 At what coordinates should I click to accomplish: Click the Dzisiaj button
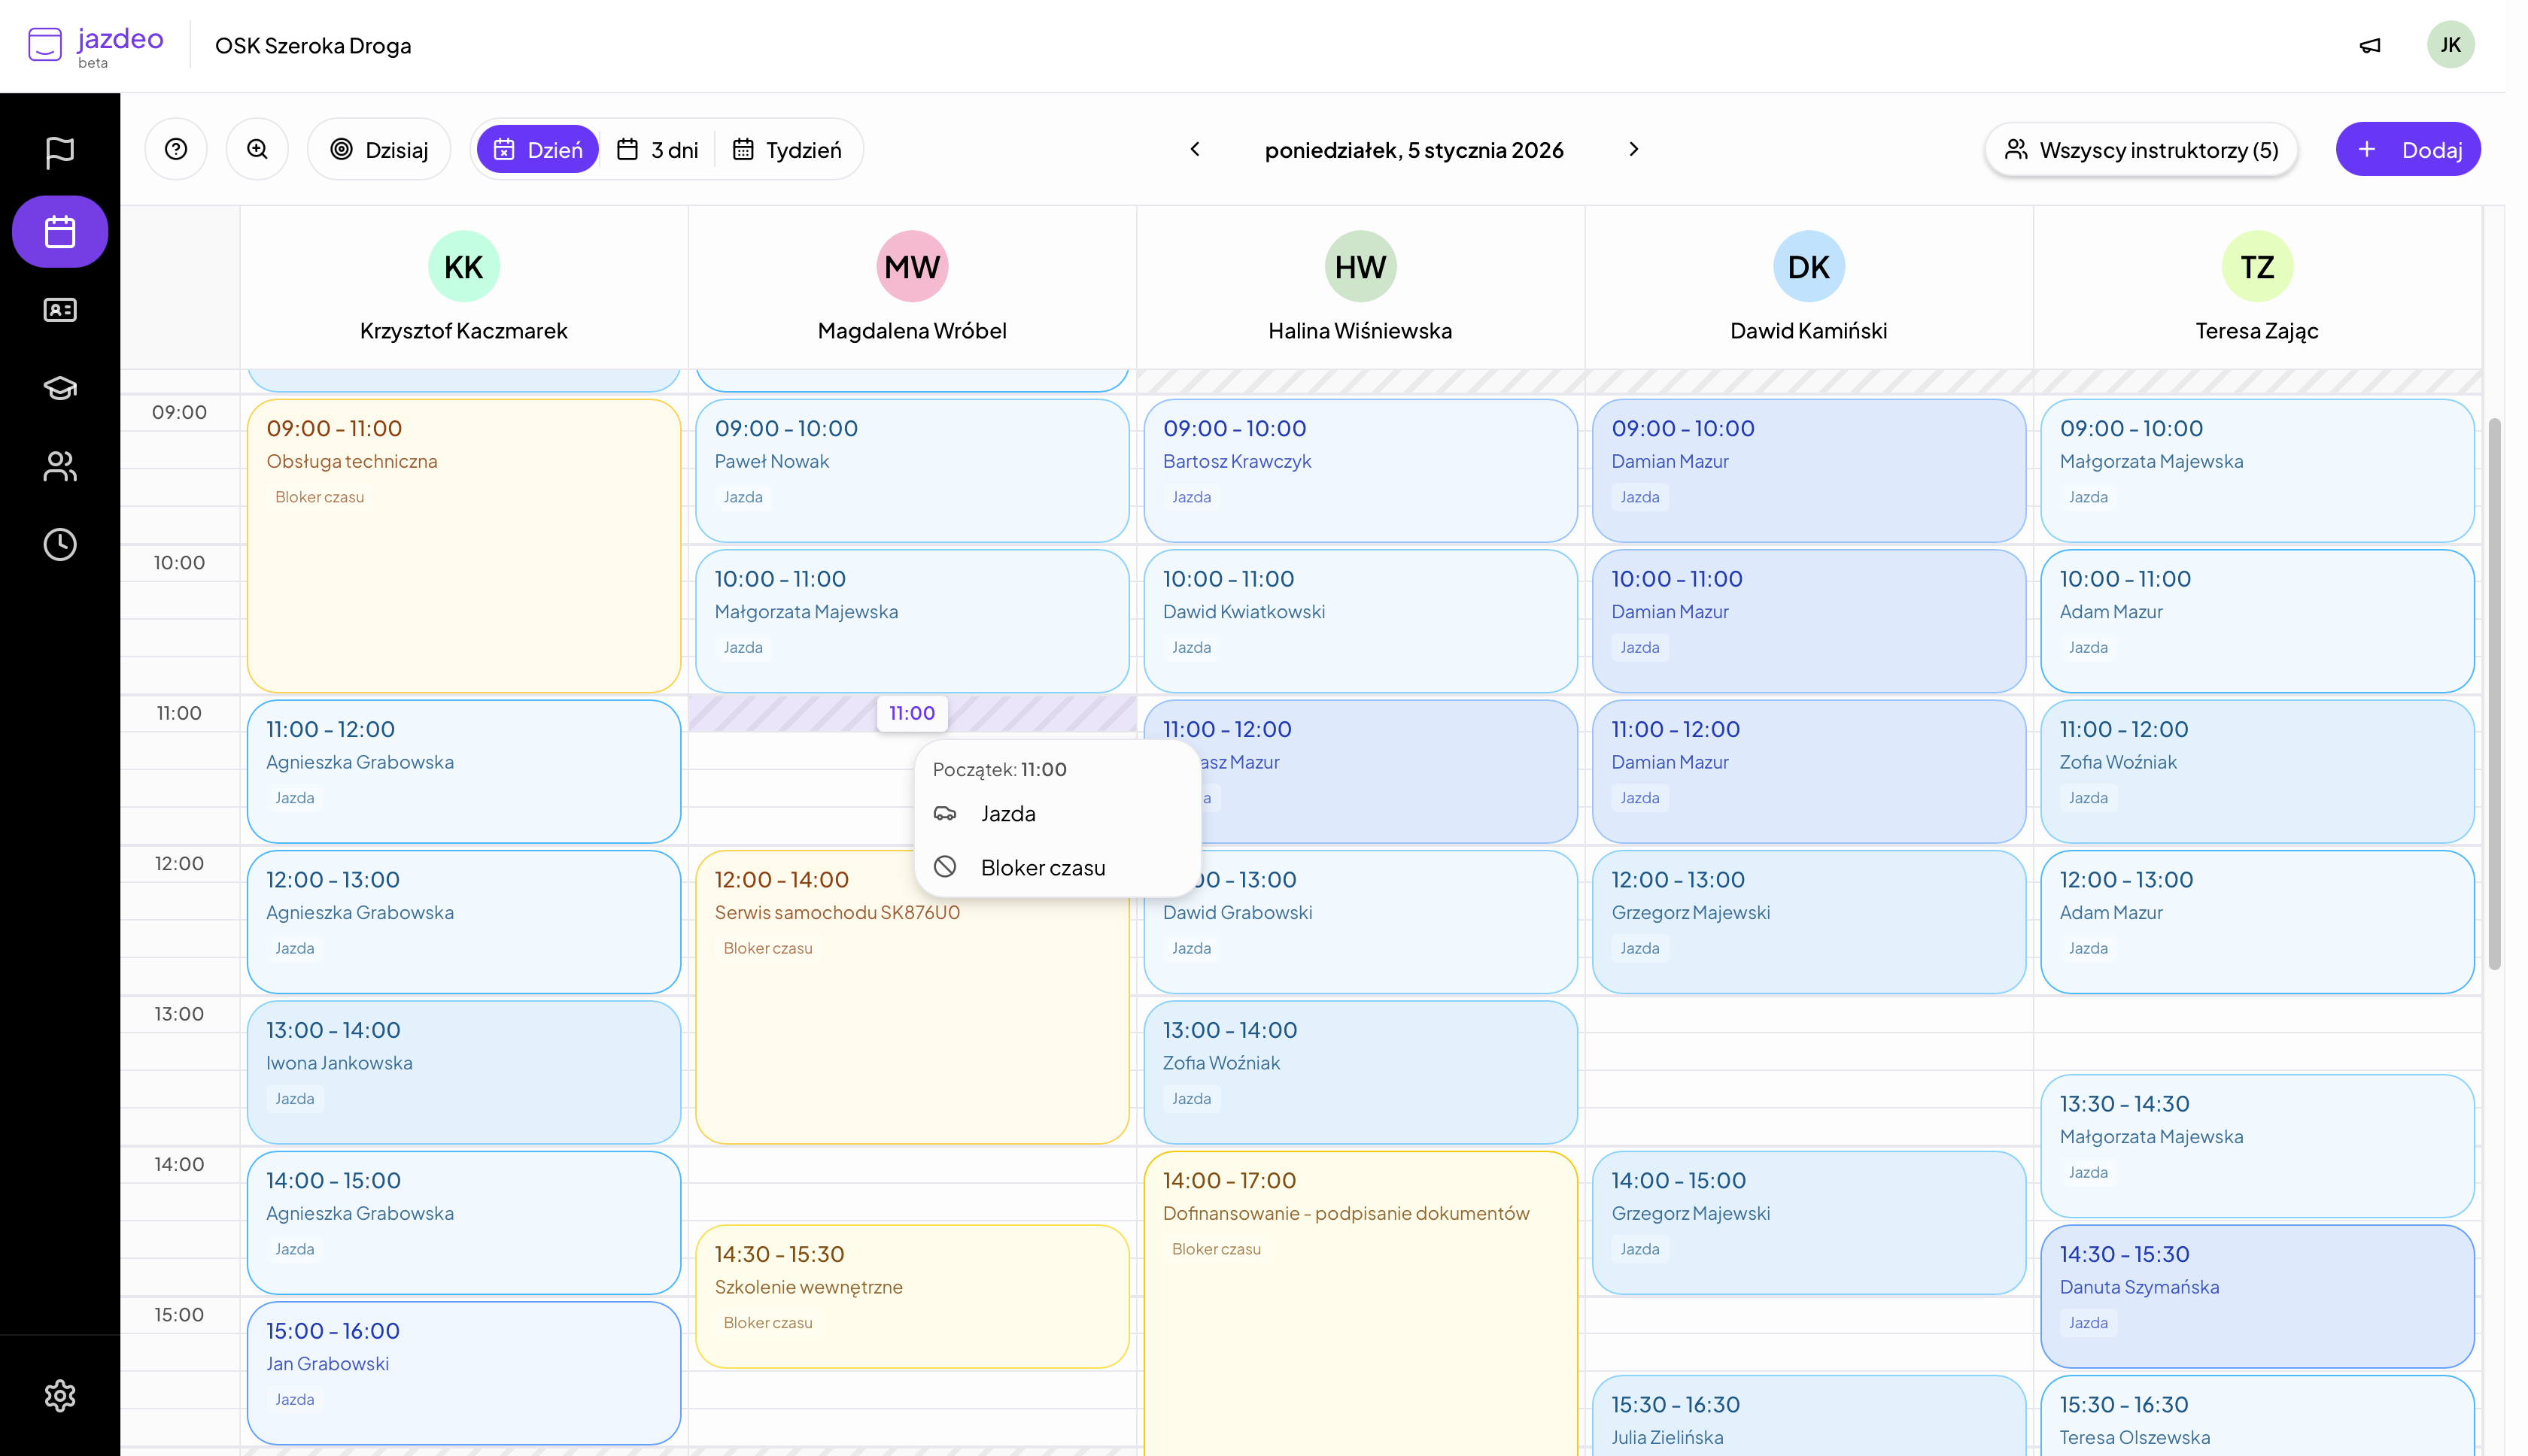point(379,149)
